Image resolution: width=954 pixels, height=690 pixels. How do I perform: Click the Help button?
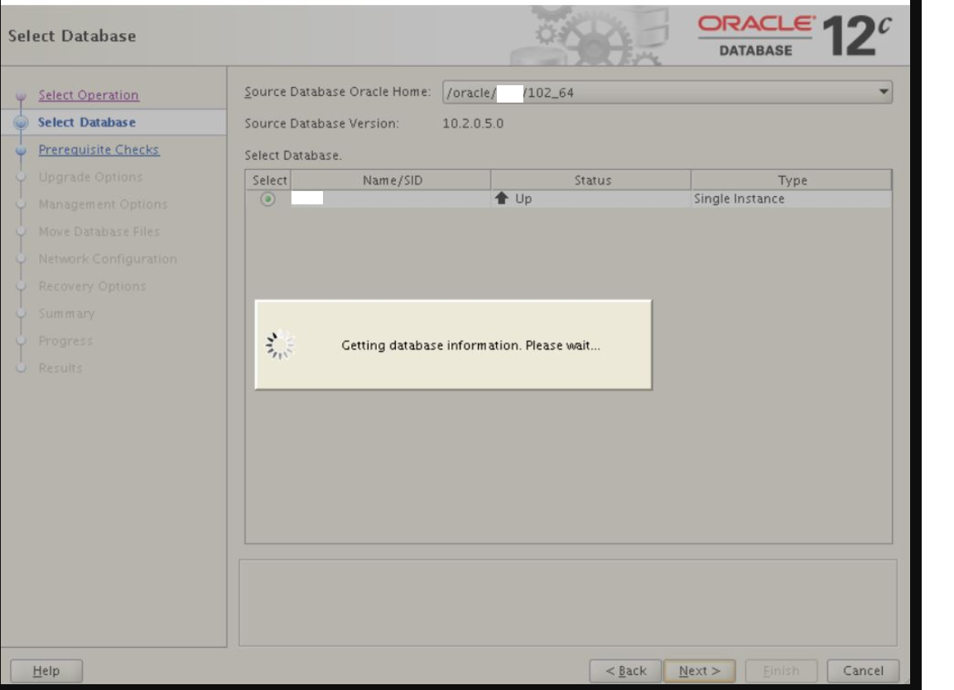tap(46, 670)
